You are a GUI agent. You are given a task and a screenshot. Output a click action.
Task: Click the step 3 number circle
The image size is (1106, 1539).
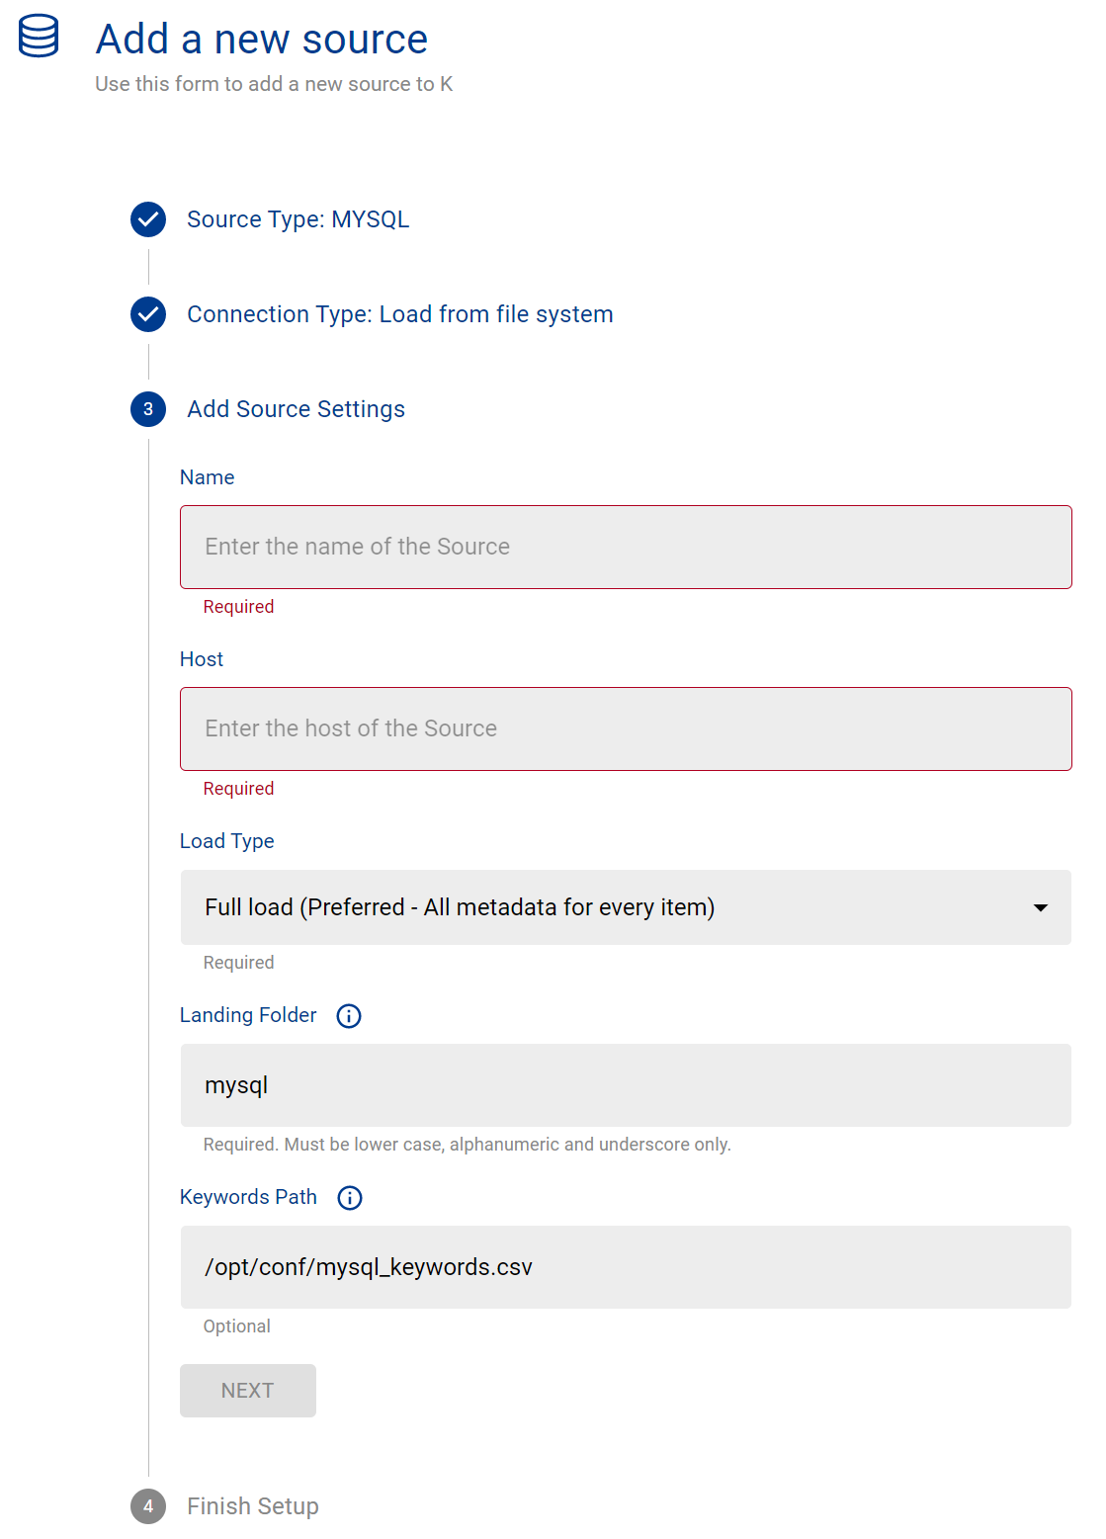coord(148,409)
